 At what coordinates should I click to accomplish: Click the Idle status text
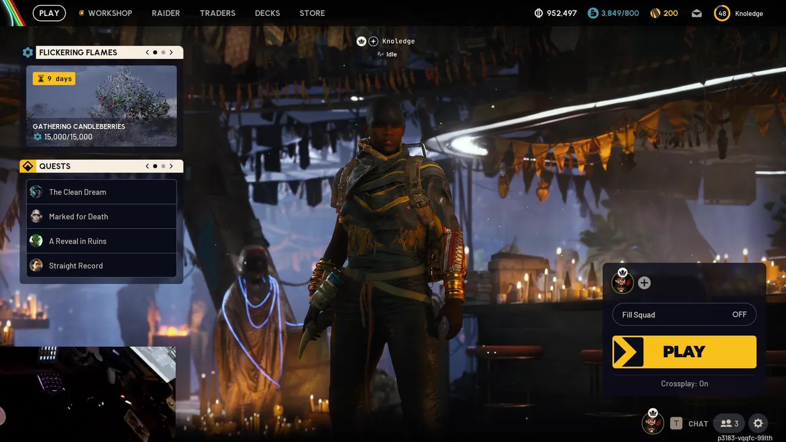(x=391, y=54)
